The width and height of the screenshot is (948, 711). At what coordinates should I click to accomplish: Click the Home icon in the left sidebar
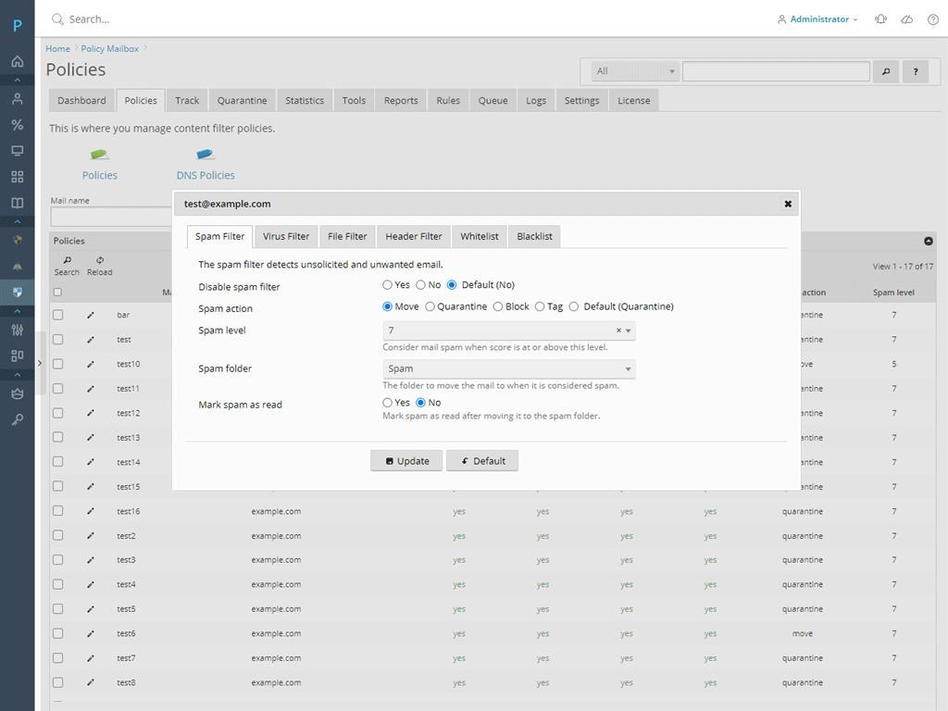point(17,61)
